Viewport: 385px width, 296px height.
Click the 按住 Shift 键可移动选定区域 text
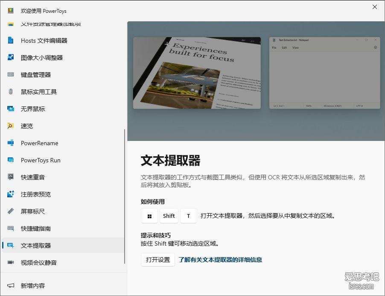180,243
